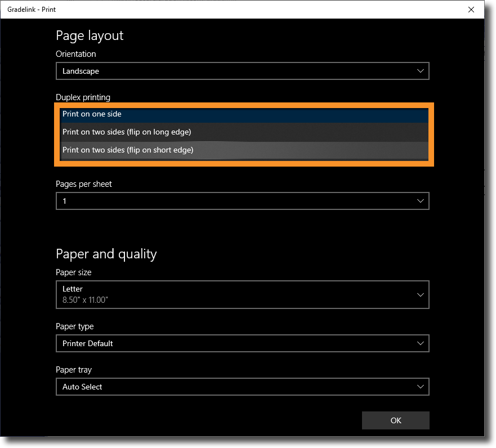Open the Printer Default paper type dropdown
496x448 pixels.
click(242, 343)
